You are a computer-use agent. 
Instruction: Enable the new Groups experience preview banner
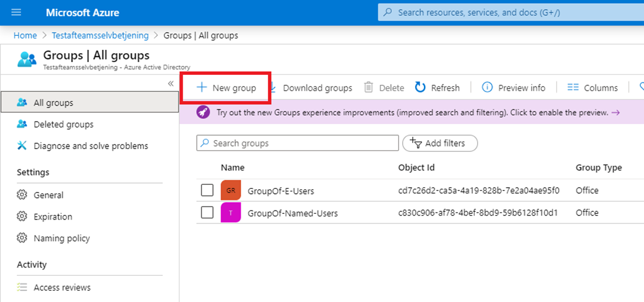pyautogui.click(x=412, y=113)
